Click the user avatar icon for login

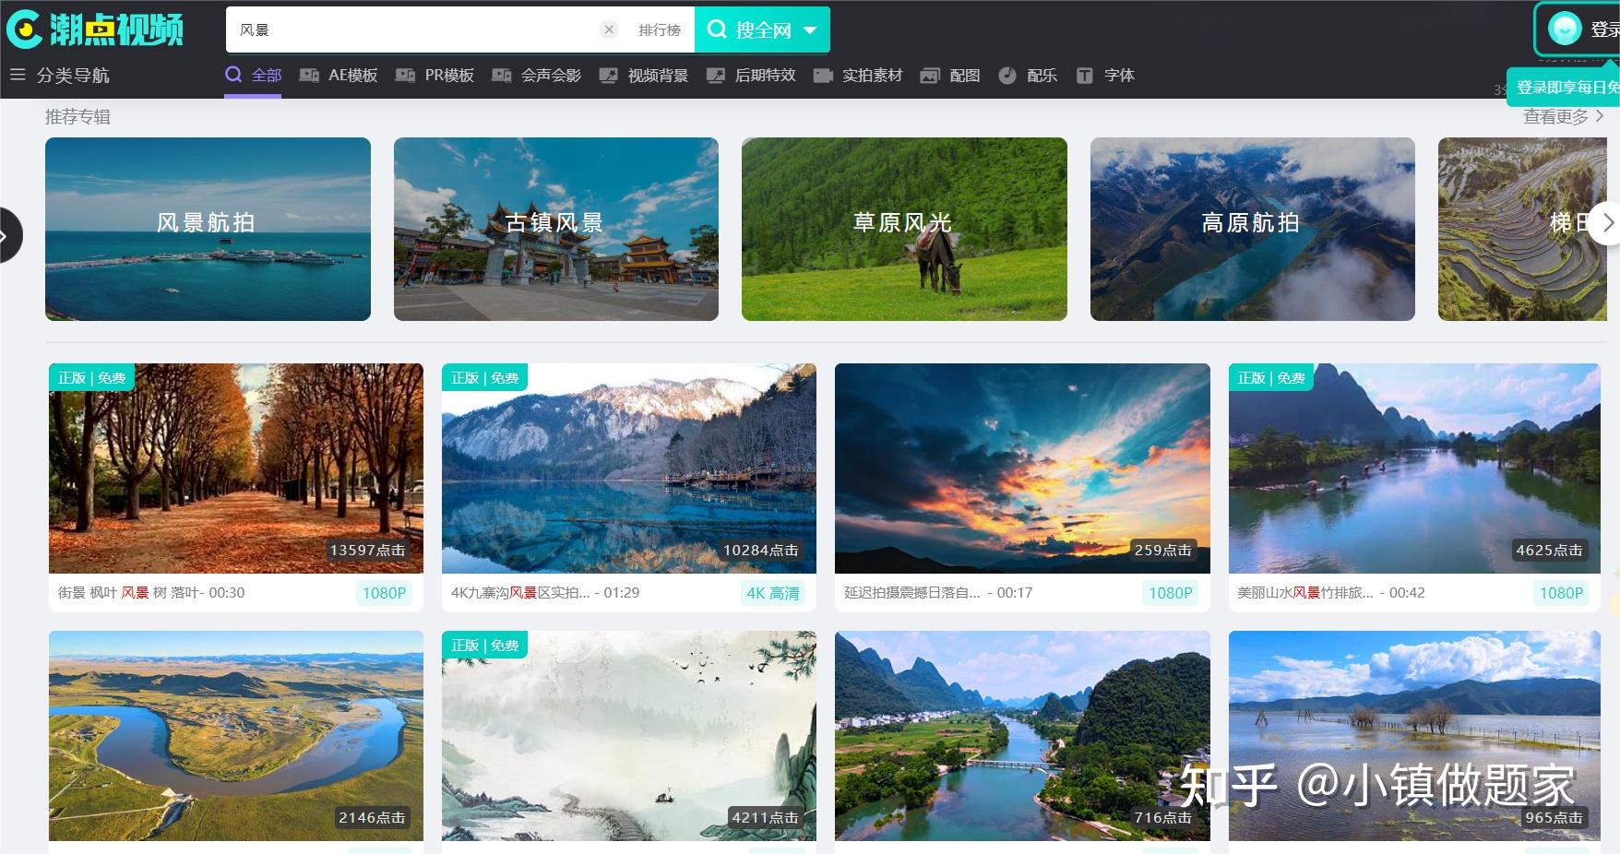pos(1565,29)
